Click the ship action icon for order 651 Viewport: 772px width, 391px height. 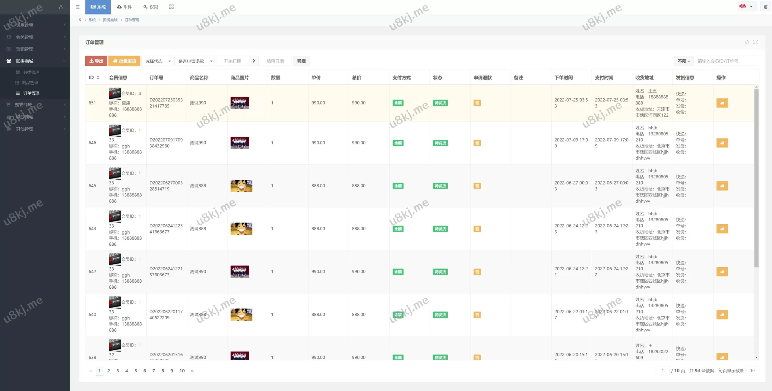pyautogui.click(x=722, y=103)
